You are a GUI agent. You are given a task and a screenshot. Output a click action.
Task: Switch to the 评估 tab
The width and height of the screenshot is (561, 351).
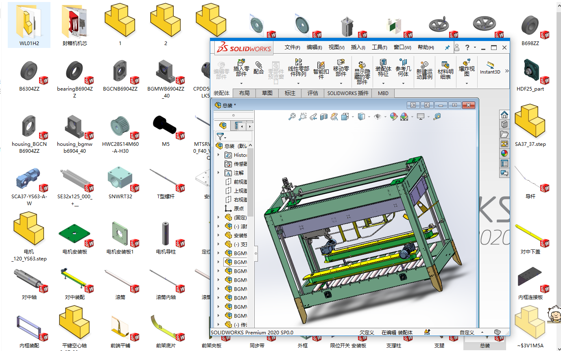point(312,93)
